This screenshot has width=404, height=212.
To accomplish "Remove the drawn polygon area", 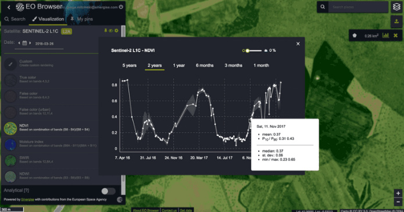I will [x=395, y=35].
